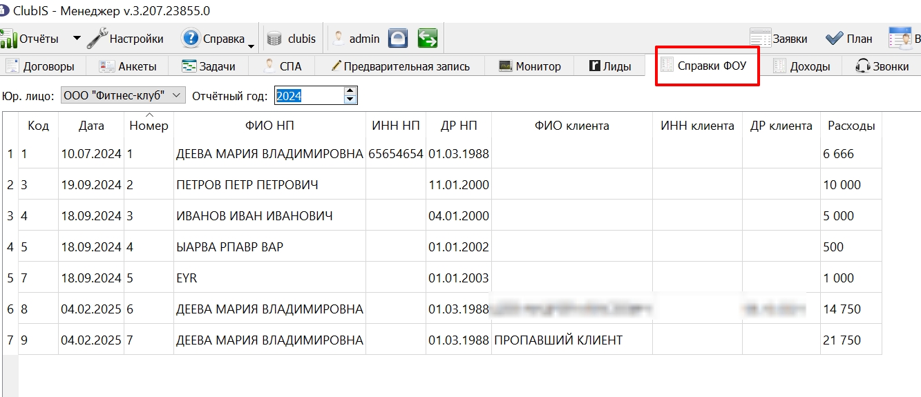This screenshot has height=397, width=921.
Task: Select cell ИВАНОВ ИВАН ИВАНОВИЧ
Action: click(269, 216)
